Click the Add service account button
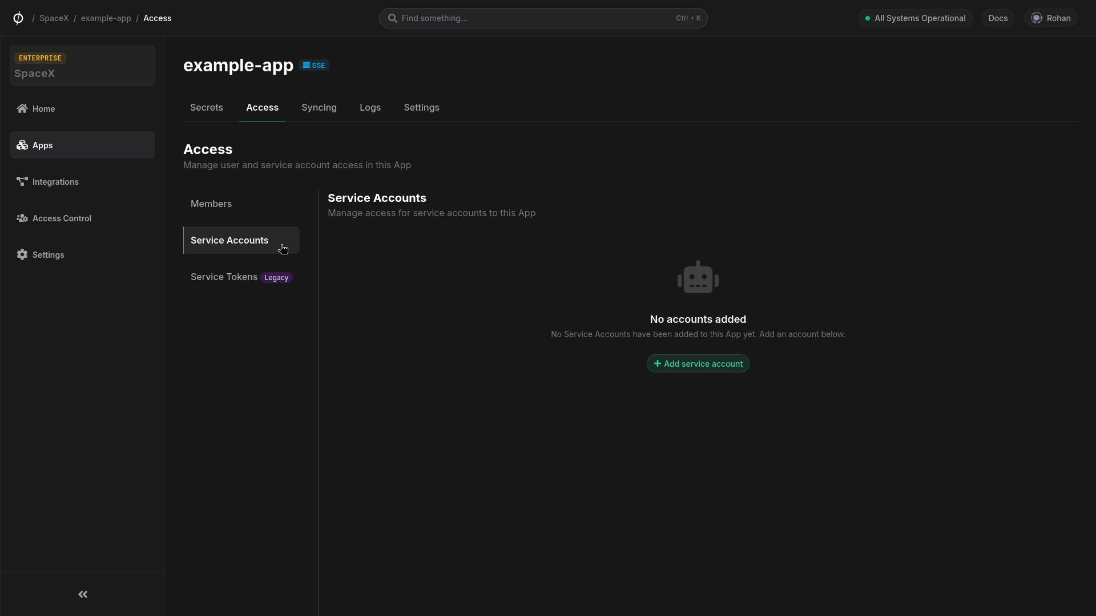 [698, 363]
